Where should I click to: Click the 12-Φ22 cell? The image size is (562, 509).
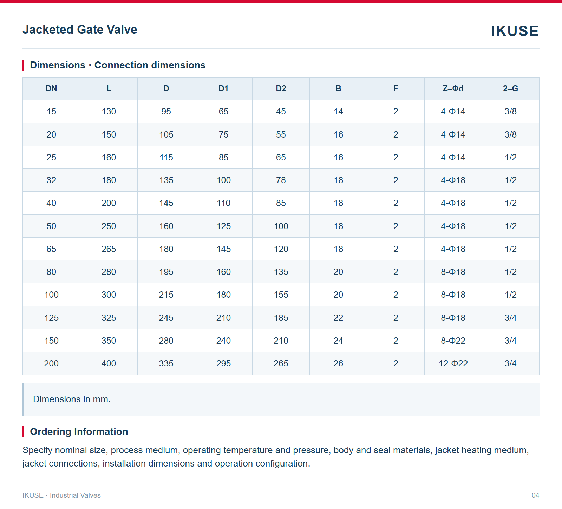pyautogui.click(x=453, y=363)
